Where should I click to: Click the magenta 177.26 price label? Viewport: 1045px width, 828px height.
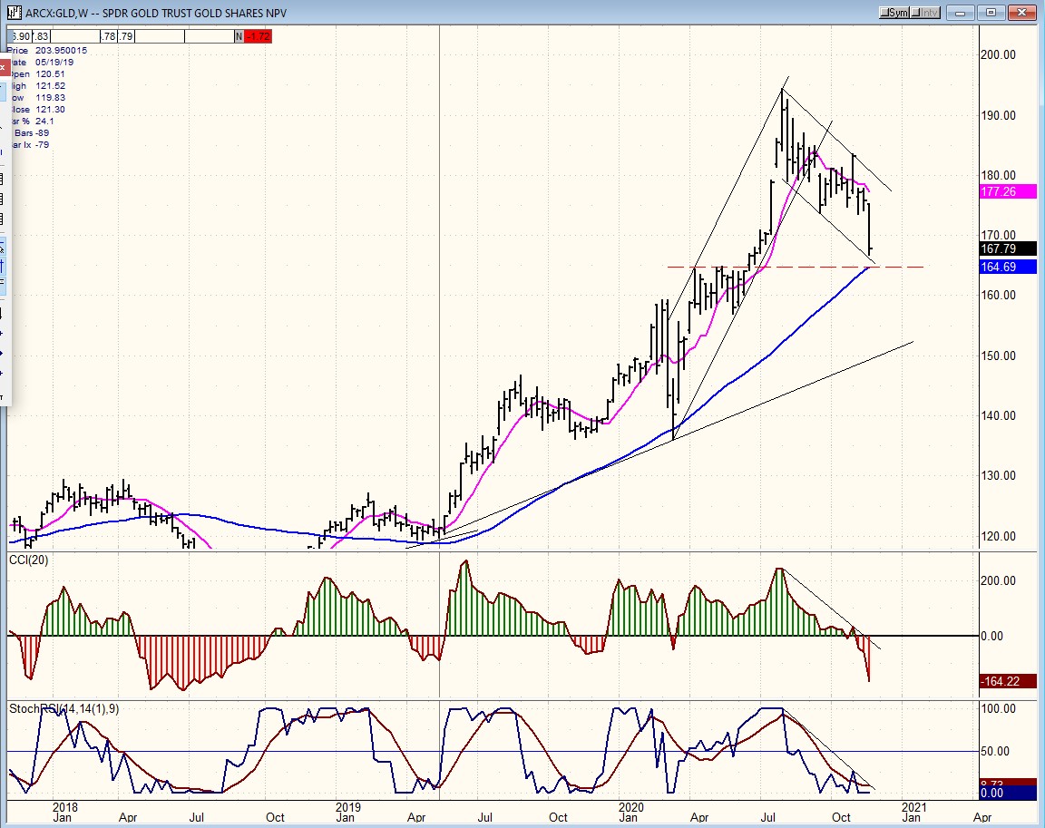(1008, 192)
